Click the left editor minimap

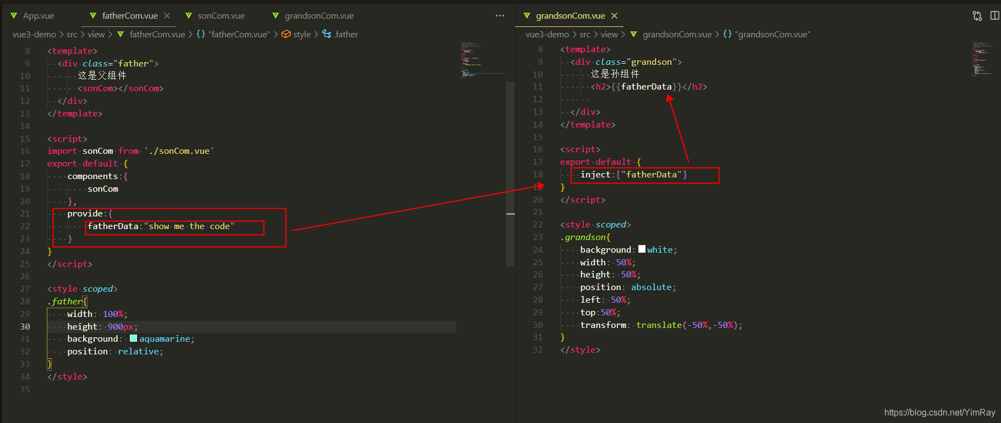click(483, 59)
